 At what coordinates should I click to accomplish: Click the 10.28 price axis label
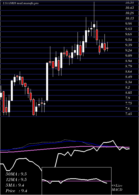130,13
